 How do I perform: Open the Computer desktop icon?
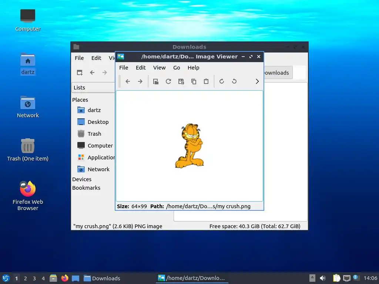click(27, 20)
